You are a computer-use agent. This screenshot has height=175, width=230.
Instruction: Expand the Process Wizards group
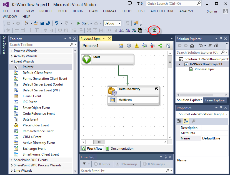click(x=12, y=51)
